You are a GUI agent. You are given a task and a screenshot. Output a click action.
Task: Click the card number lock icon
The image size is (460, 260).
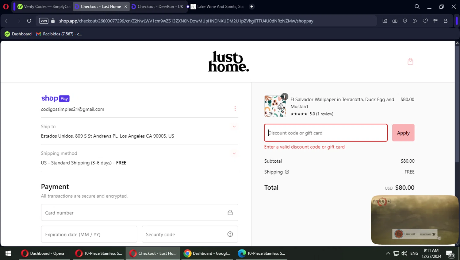tap(230, 212)
